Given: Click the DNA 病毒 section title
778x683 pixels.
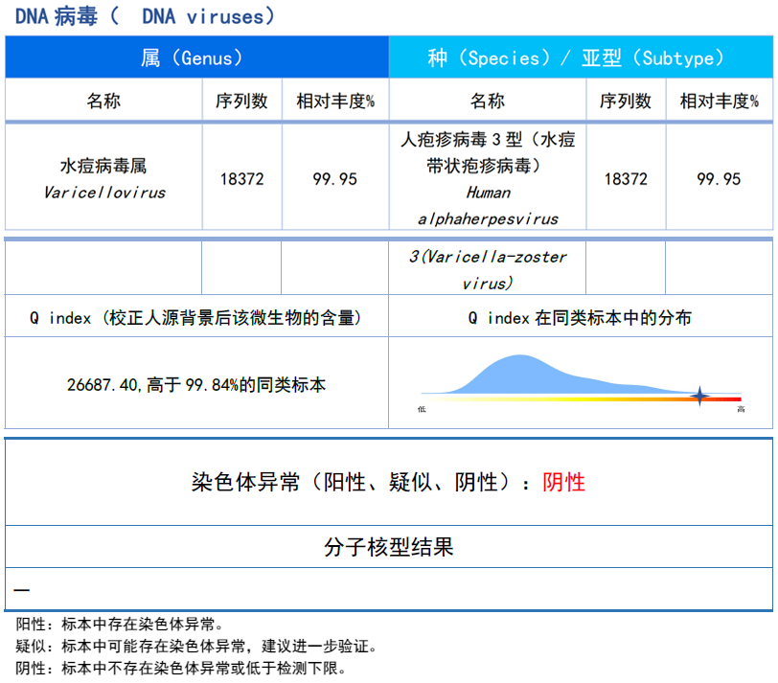Looking at the screenshot, I should click(145, 16).
